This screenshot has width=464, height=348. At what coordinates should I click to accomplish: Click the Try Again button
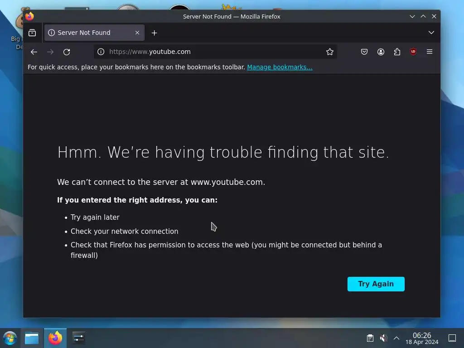(x=376, y=284)
